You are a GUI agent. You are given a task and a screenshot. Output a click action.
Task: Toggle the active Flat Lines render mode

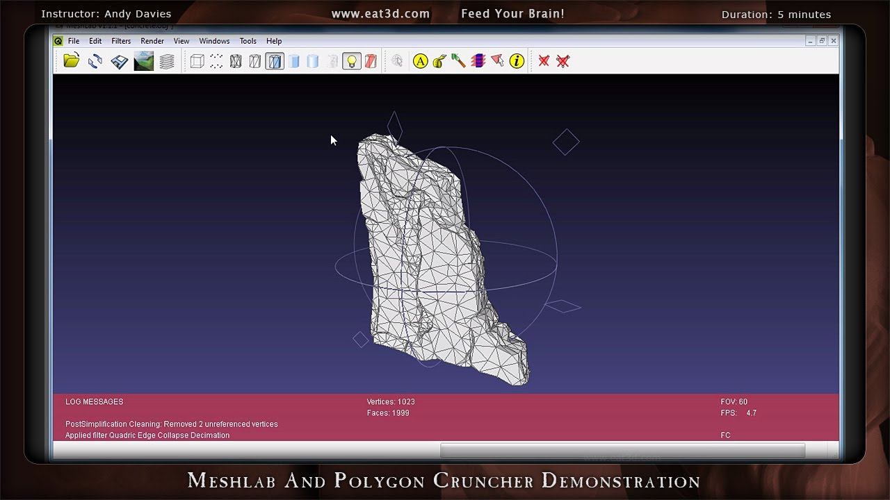[x=275, y=61]
